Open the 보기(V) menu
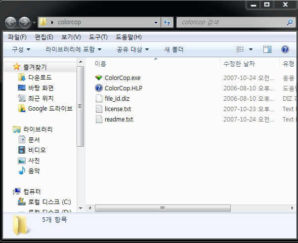 (x=71, y=37)
